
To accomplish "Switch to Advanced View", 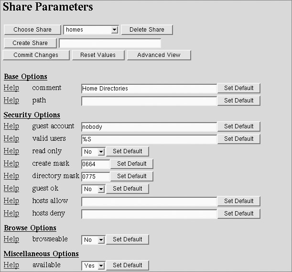I will pyautogui.click(x=159, y=55).
